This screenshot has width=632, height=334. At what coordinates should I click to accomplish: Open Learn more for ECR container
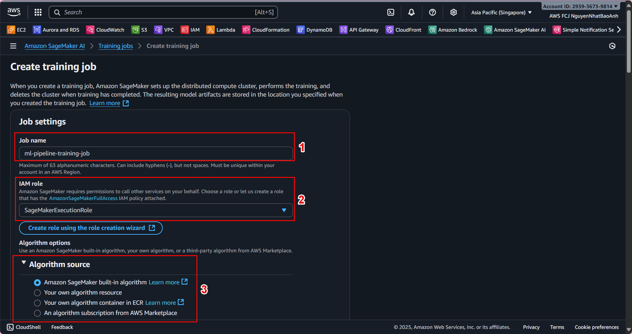coord(165,303)
